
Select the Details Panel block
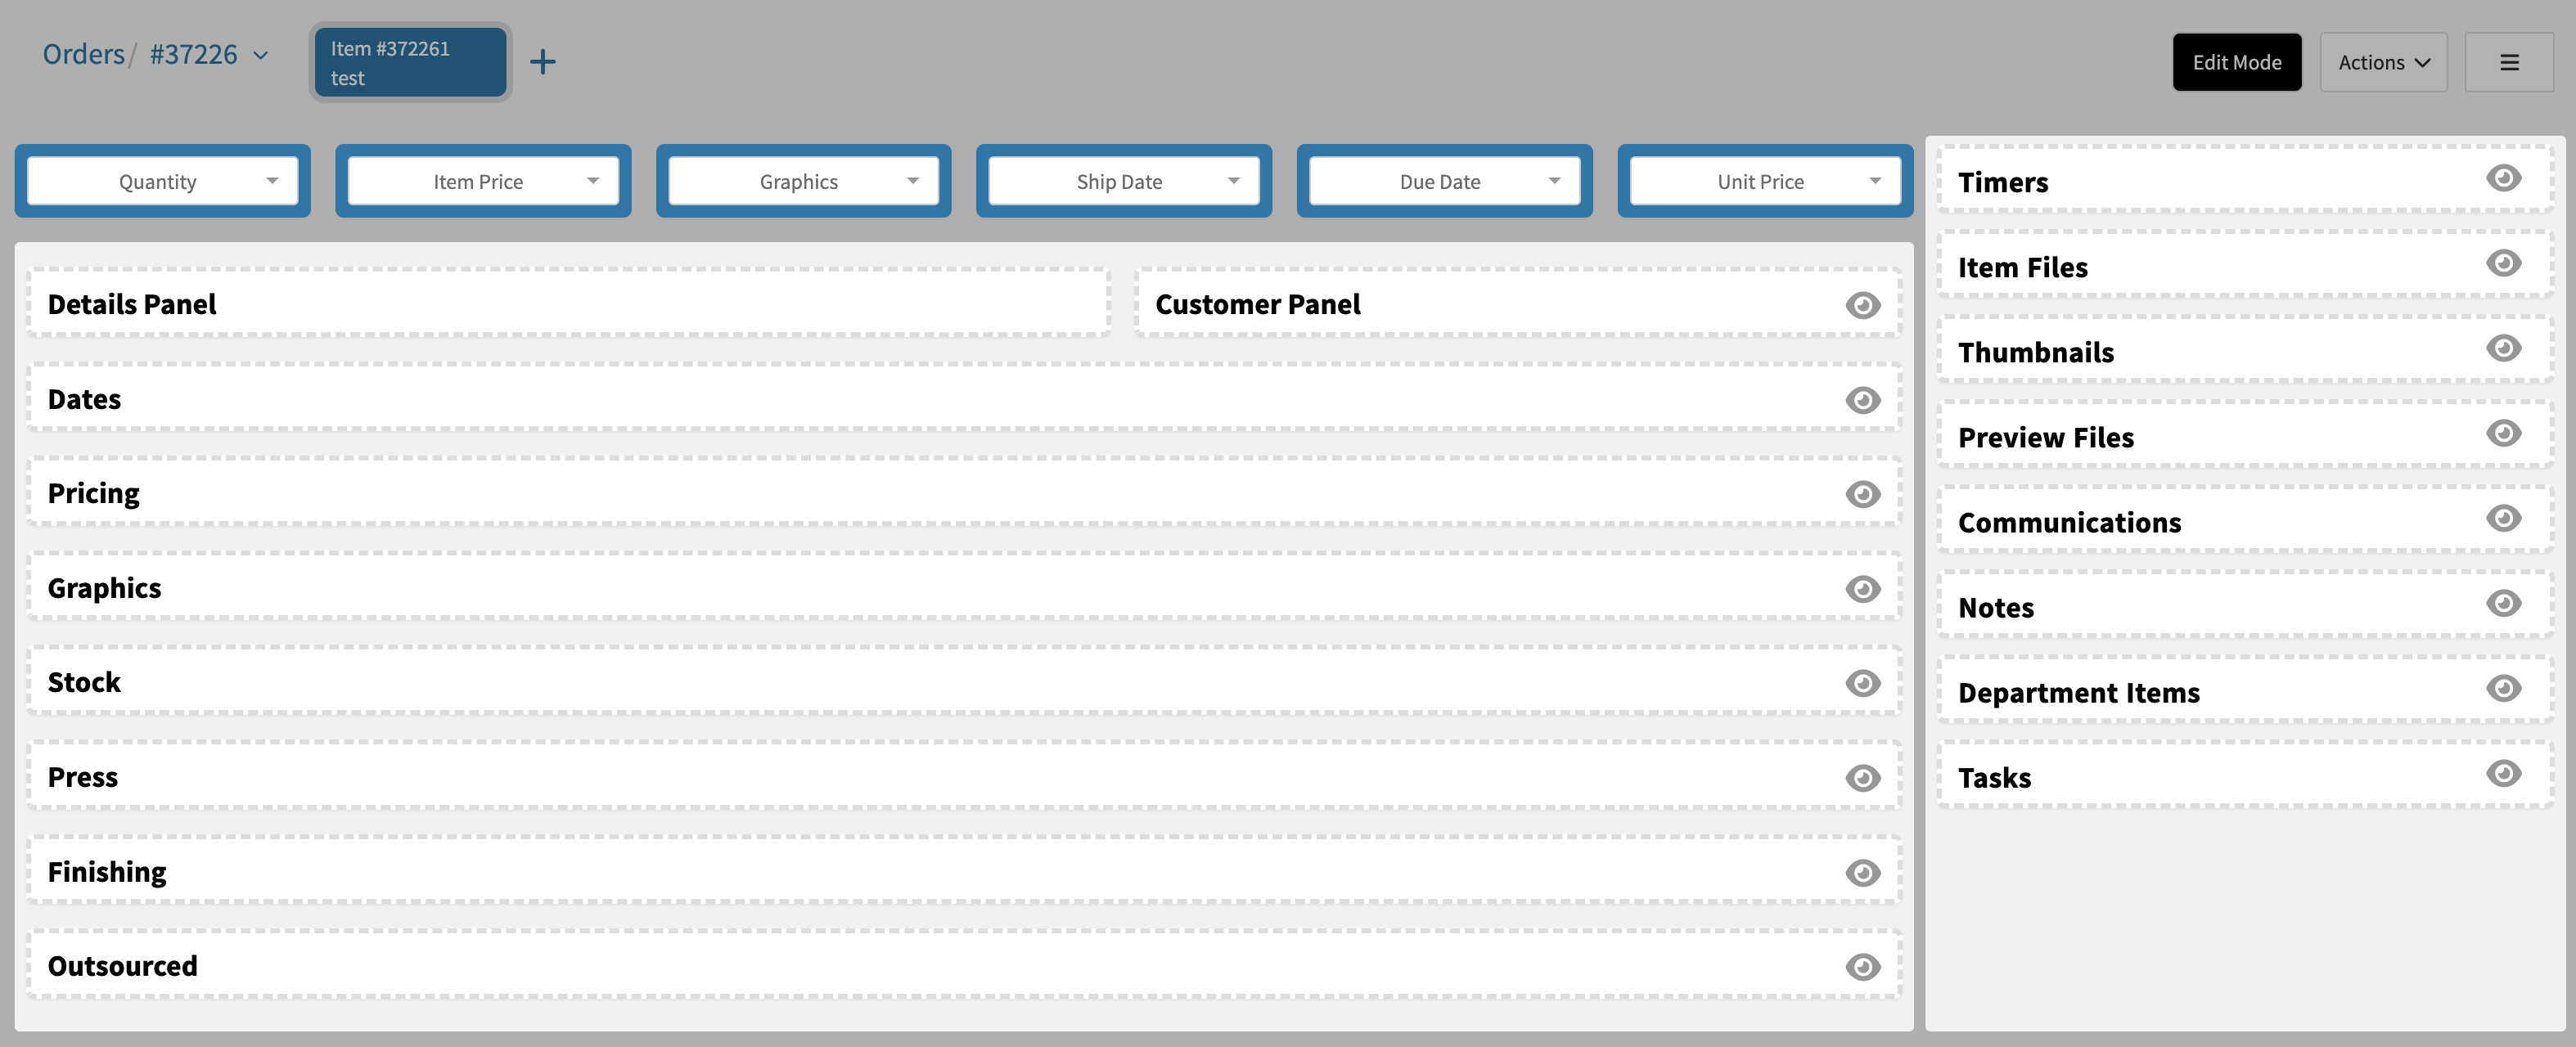point(567,304)
